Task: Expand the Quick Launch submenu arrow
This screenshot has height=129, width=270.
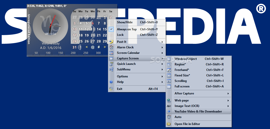Action: pyautogui.click(x=162, y=64)
